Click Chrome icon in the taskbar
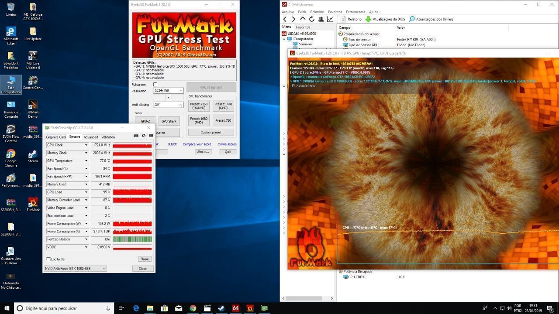559x314 pixels. tap(193, 308)
